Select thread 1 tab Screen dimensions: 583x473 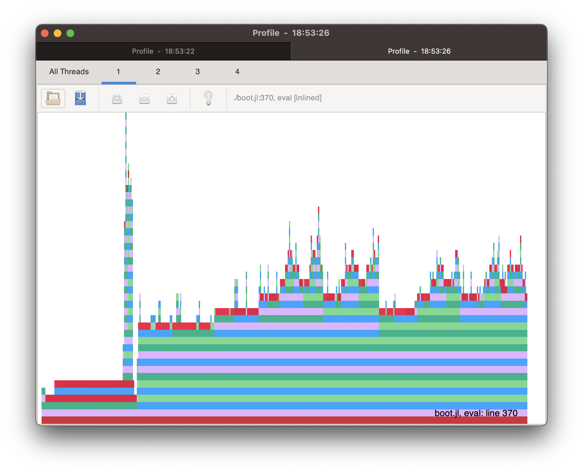118,72
